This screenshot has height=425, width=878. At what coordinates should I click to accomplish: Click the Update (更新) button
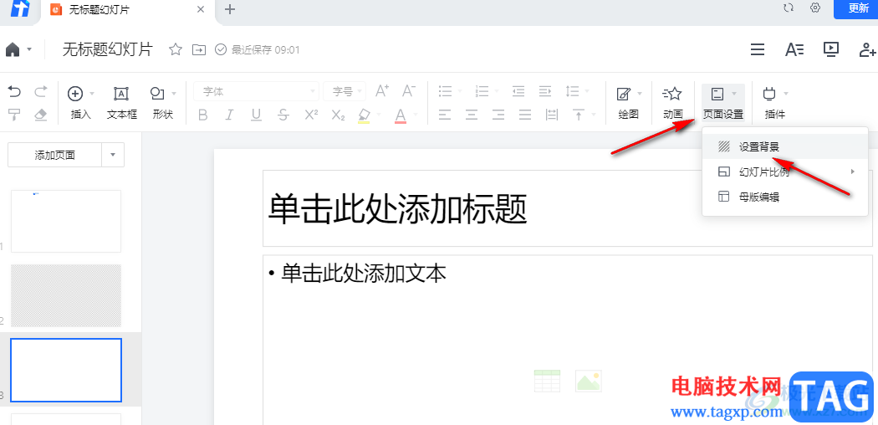[x=858, y=8]
